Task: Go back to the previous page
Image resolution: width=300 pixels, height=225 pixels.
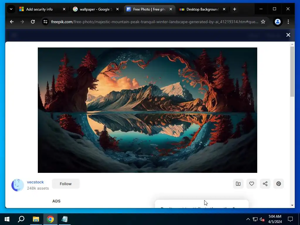Action: coord(12,22)
